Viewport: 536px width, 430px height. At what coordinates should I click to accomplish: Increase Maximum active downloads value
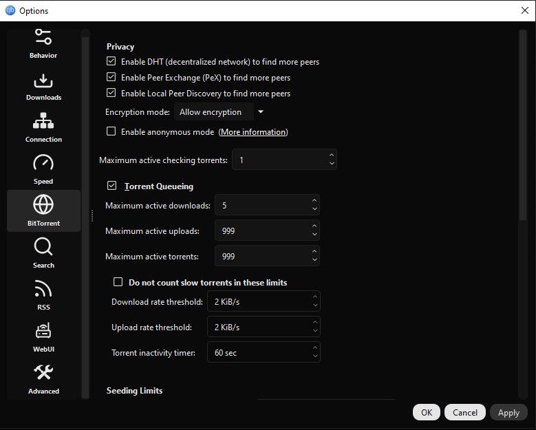pos(314,200)
